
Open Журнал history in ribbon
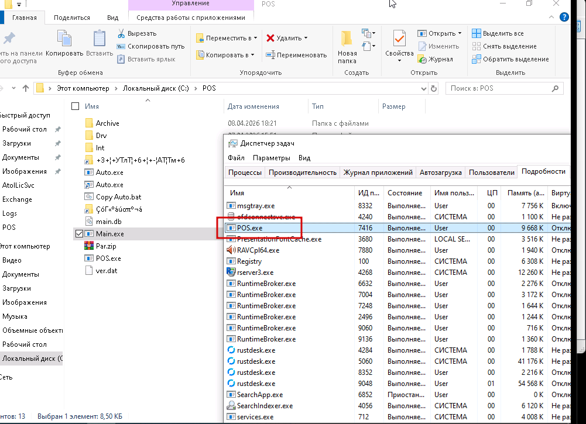point(436,59)
